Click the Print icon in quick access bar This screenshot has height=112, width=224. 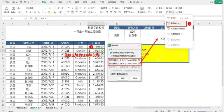coord(21,2)
